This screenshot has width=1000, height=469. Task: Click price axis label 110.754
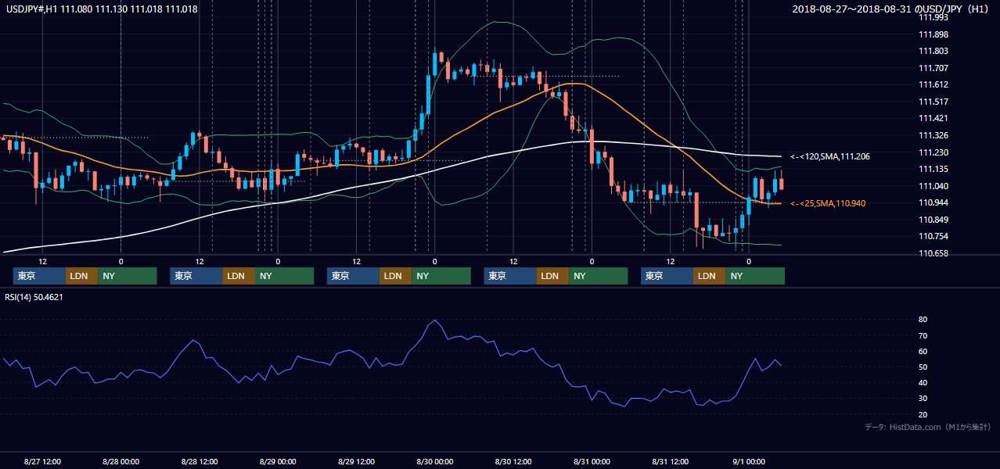click(x=933, y=236)
